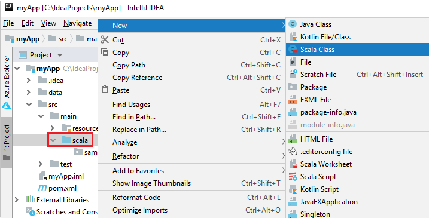Open the File menu

(x=8, y=23)
